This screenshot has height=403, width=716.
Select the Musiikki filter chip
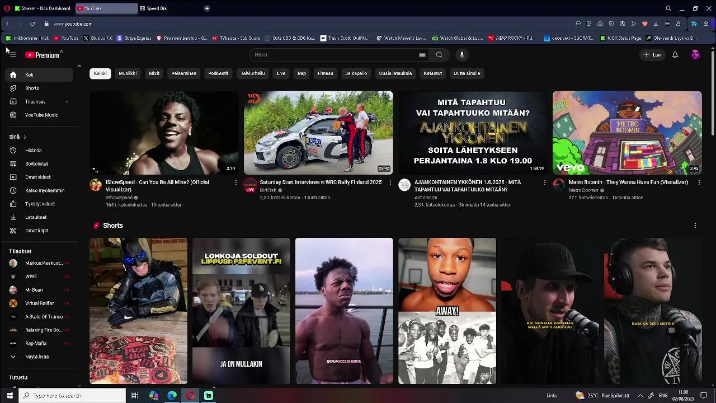(128, 73)
